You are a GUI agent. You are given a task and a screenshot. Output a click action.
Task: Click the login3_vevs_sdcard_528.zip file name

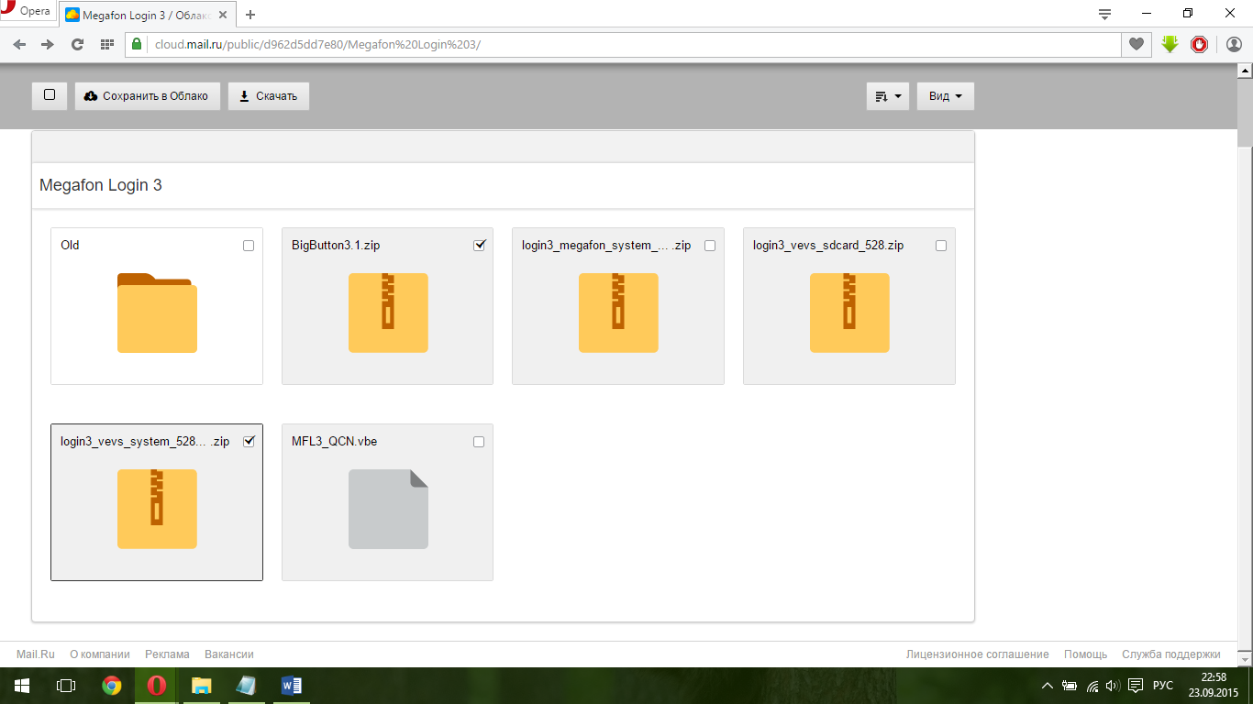click(828, 246)
